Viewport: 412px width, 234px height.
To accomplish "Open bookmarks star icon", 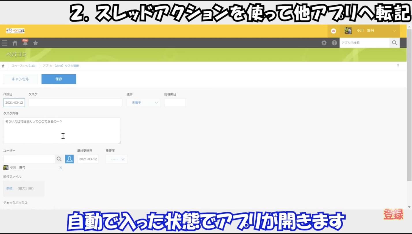I will pyautogui.click(x=35, y=43).
